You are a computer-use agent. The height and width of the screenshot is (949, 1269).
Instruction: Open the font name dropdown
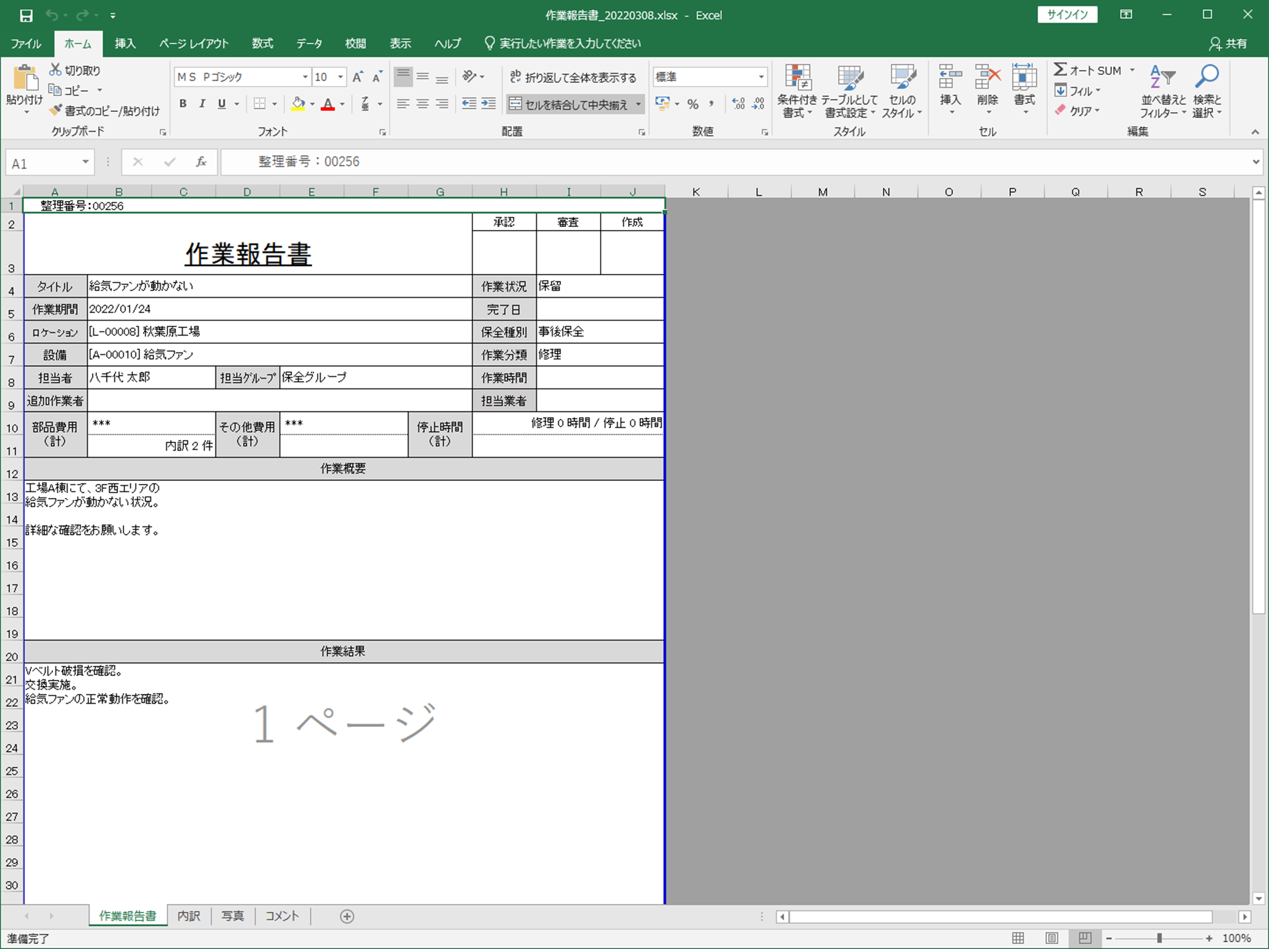[x=305, y=77]
